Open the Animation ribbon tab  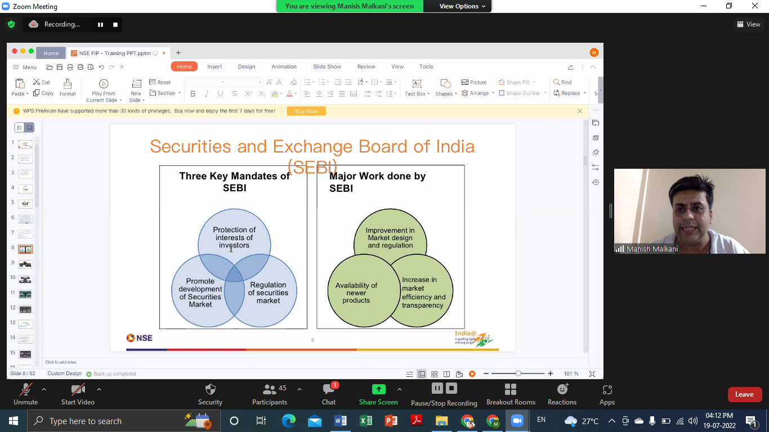click(284, 66)
